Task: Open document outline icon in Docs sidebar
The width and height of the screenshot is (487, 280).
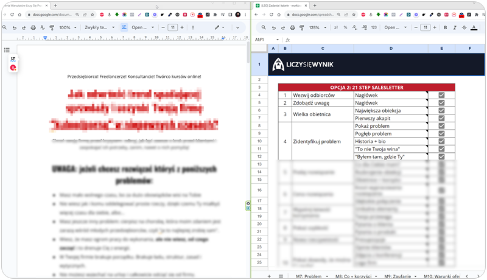Action: (x=7, y=50)
